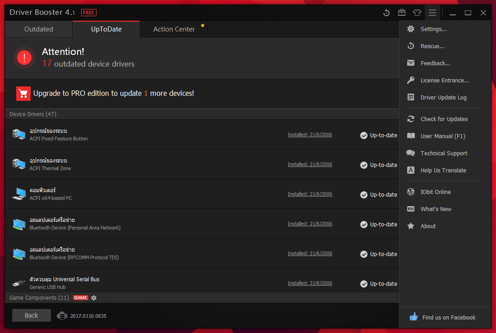496x333 pixels.
Task: Click Installed date link for ACPI Thermal Zone
Action: [x=310, y=164]
